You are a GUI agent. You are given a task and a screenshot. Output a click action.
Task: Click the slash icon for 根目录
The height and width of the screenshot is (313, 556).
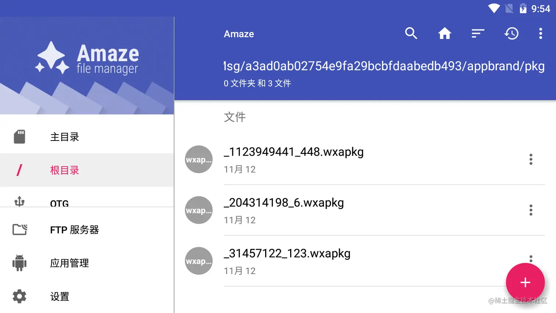point(19,170)
